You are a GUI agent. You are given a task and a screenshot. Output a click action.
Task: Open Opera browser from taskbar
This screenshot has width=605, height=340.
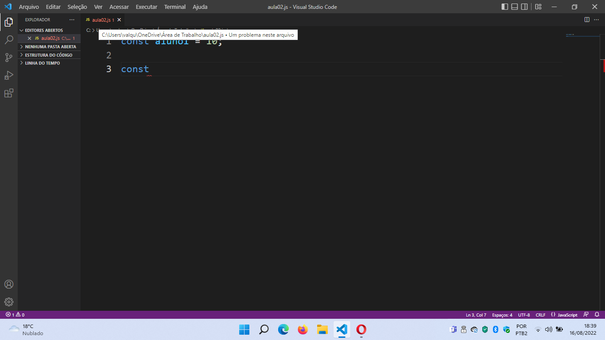[x=361, y=329]
